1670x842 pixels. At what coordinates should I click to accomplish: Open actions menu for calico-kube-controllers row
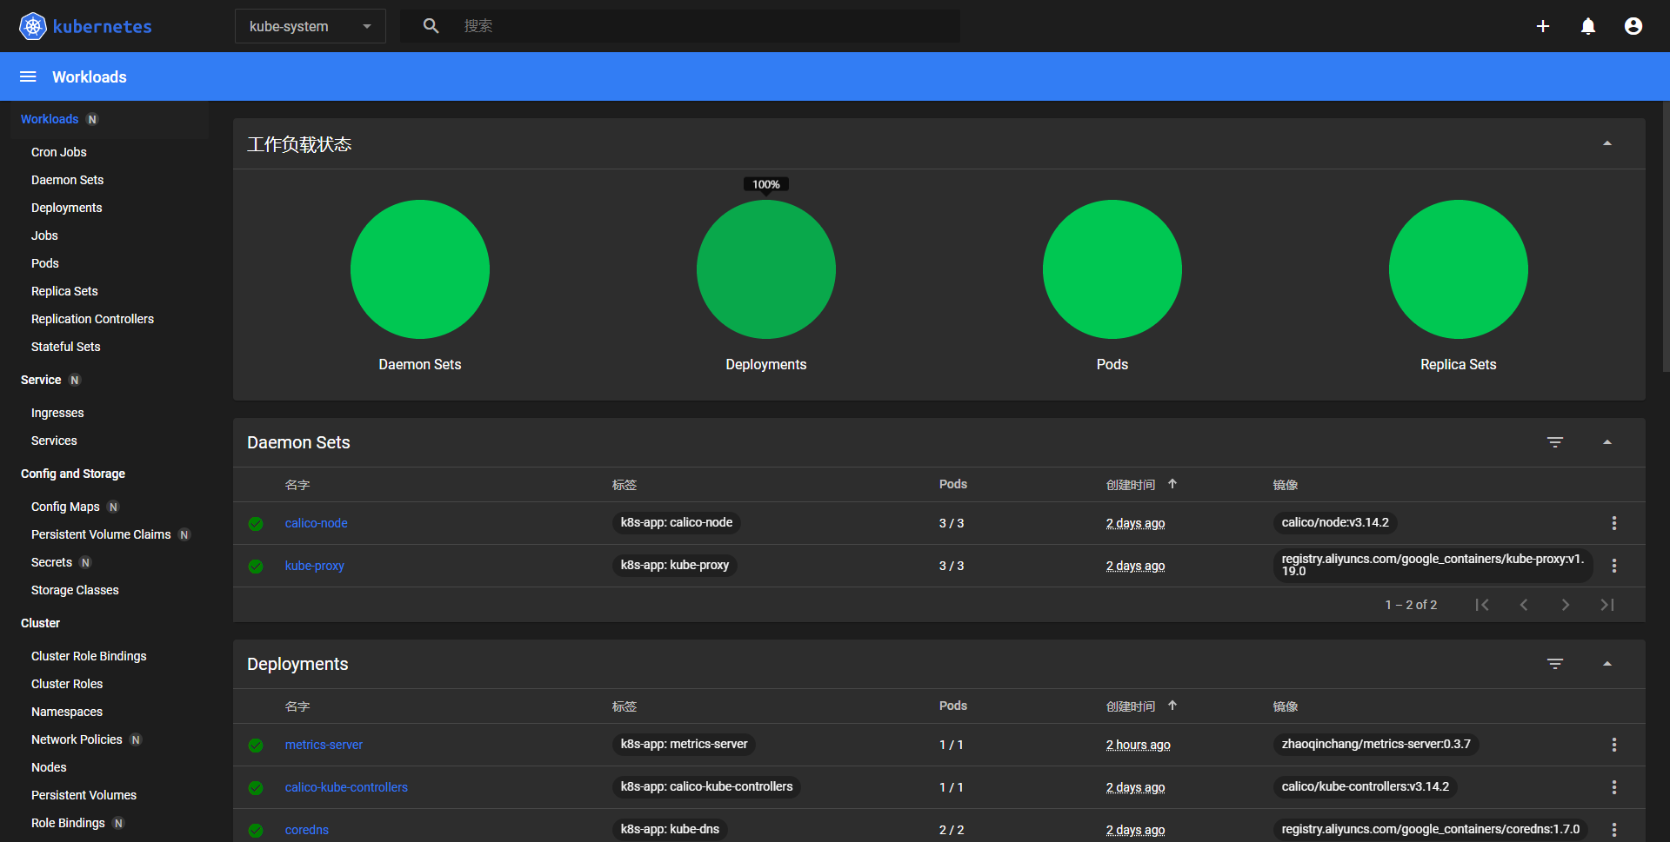coord(1614,787)
